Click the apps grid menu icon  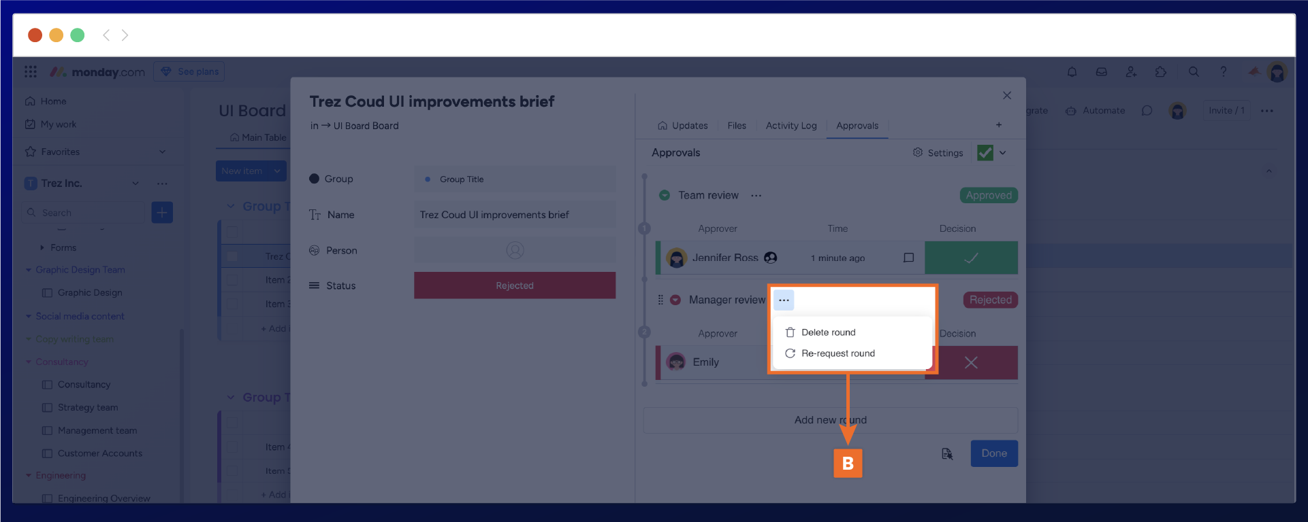(31, 72)
